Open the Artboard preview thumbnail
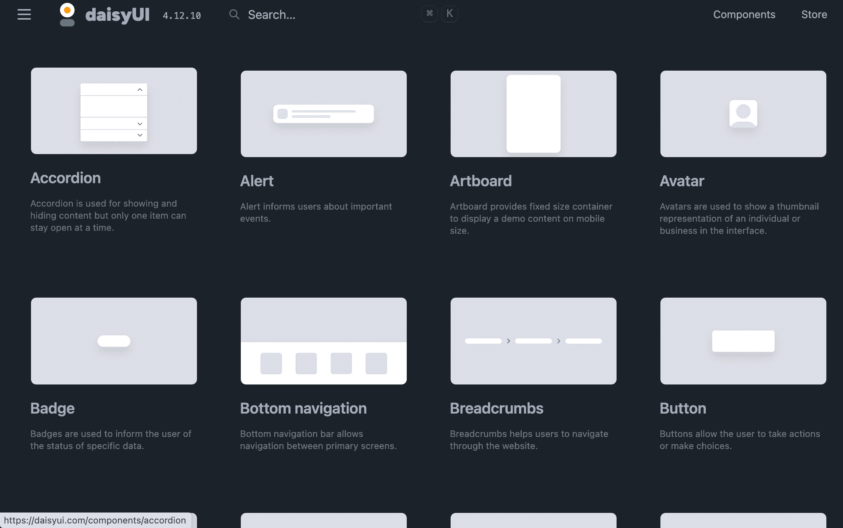843x528 pixels. pyautogui.click(x=533, y=114)
